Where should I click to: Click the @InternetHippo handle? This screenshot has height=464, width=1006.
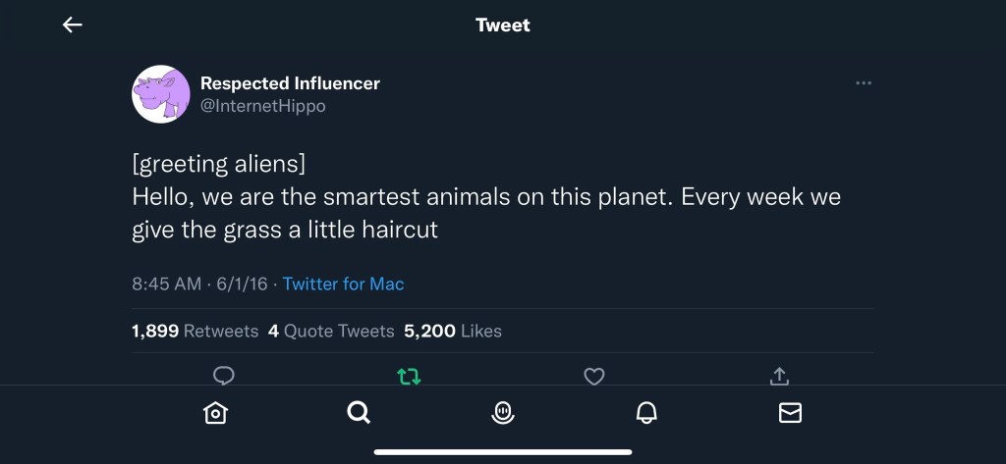click(262, 106)
